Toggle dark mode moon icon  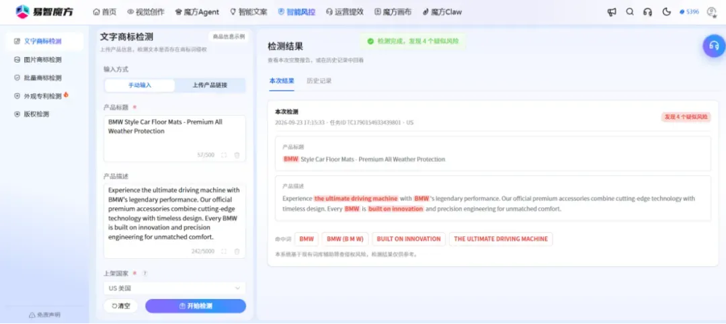pos(666,12)
